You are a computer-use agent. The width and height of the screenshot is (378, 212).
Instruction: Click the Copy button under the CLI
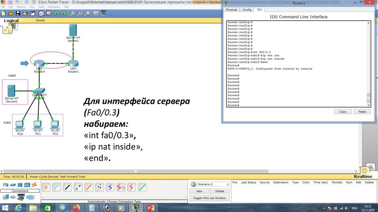[x=343, y=112]
